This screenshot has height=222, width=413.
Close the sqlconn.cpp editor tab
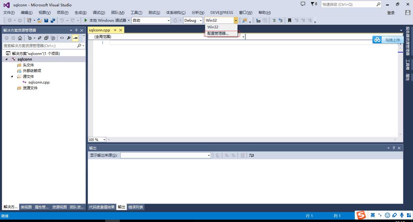(121, 30)
